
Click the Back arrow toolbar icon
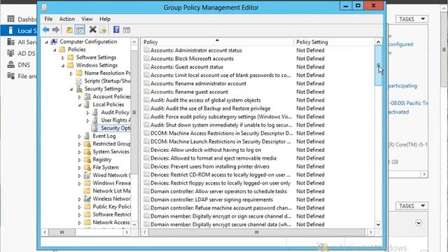[45, 29]
